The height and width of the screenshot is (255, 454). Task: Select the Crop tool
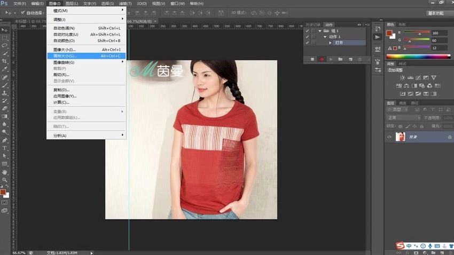tap(4, 61)
